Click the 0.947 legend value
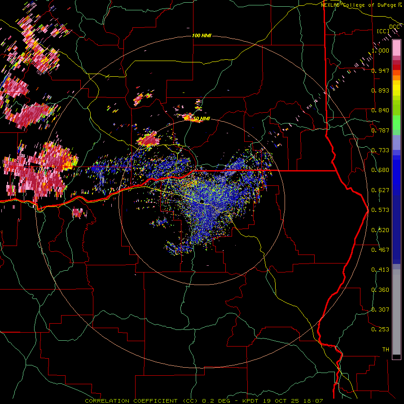Image resolution: width=404 pixels, height=404 pixels. [380, 70]
